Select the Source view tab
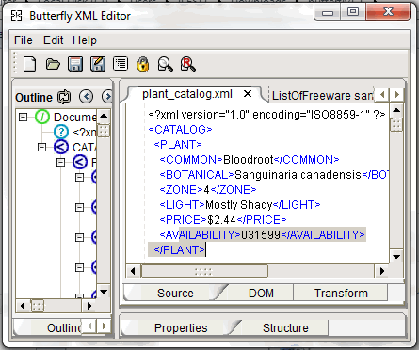The image size is (419, 350). 175,293
